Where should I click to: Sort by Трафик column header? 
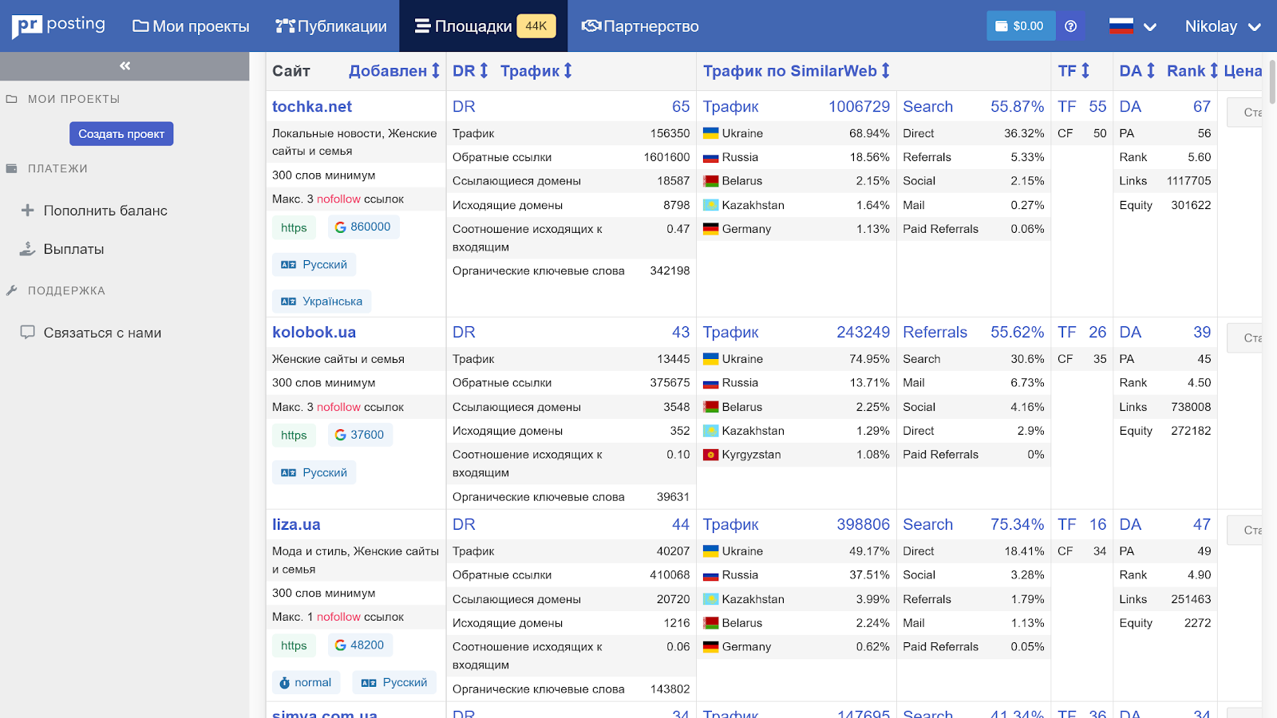[x=536, y=71]
